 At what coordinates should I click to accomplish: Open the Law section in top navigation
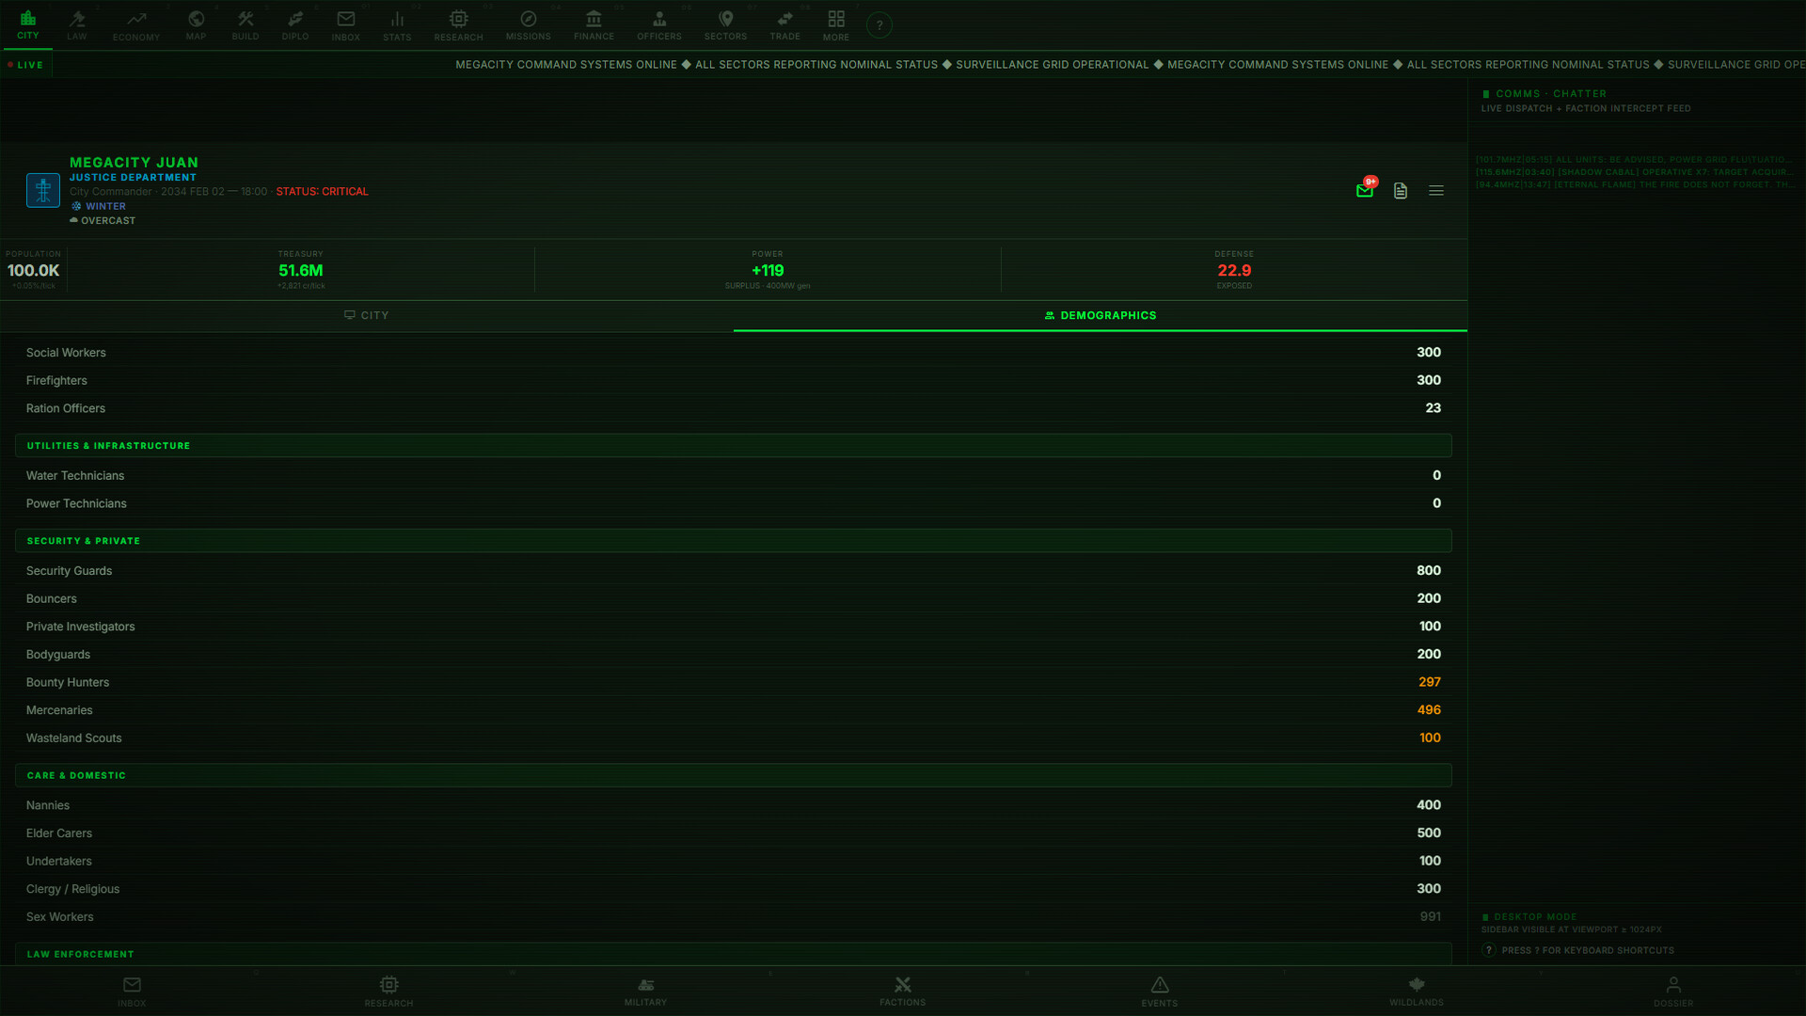click(x=77, y=25)
